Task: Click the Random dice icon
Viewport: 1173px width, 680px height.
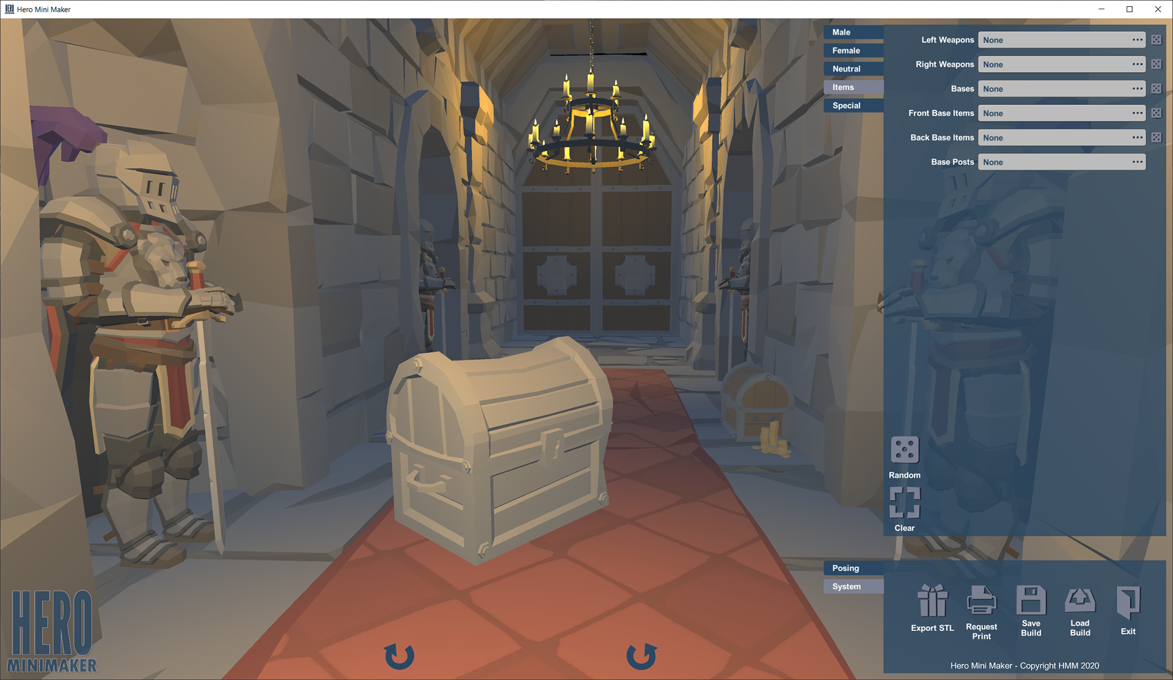Action: [905, 450]
